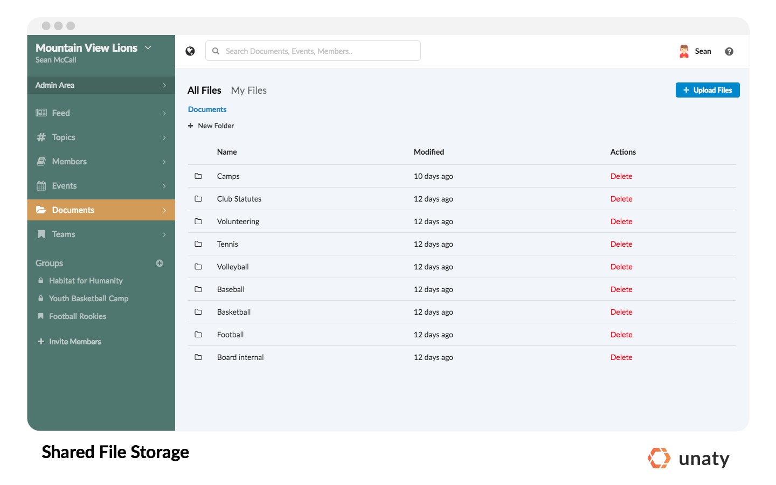Open Events in the sidebar
The width and height of the screenshot is (776, 485).
coord(101,185)
